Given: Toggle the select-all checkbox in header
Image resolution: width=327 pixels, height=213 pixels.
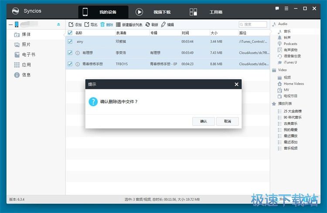Looking at the screenshot, I should (70, 33).
